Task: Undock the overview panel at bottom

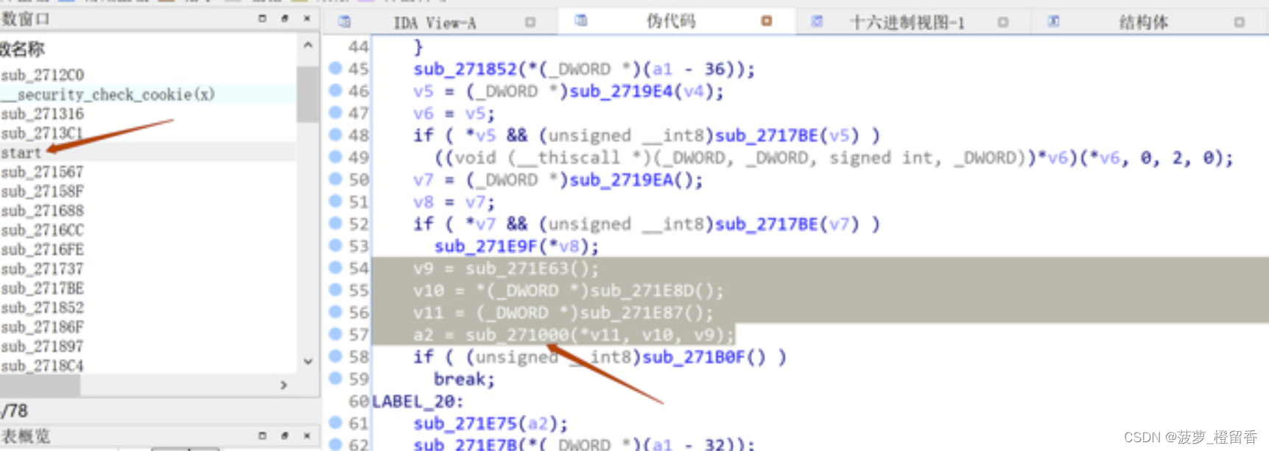Action: pyautogui.click(x=262, y=436)
